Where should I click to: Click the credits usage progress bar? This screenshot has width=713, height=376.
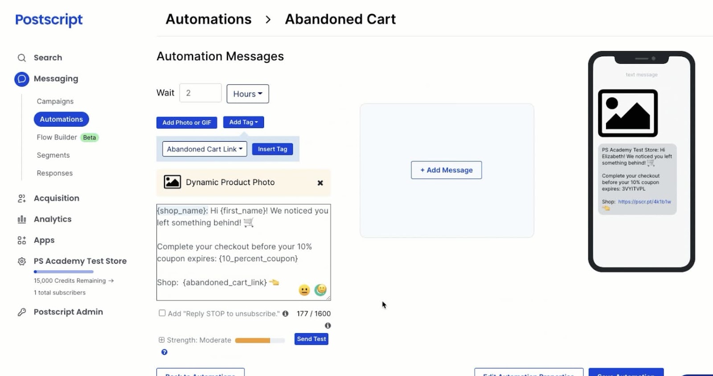(x=64, y=272)
